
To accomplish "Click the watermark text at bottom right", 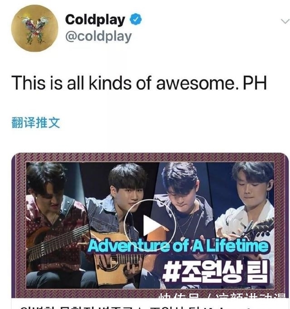I will tap(222, 296).
